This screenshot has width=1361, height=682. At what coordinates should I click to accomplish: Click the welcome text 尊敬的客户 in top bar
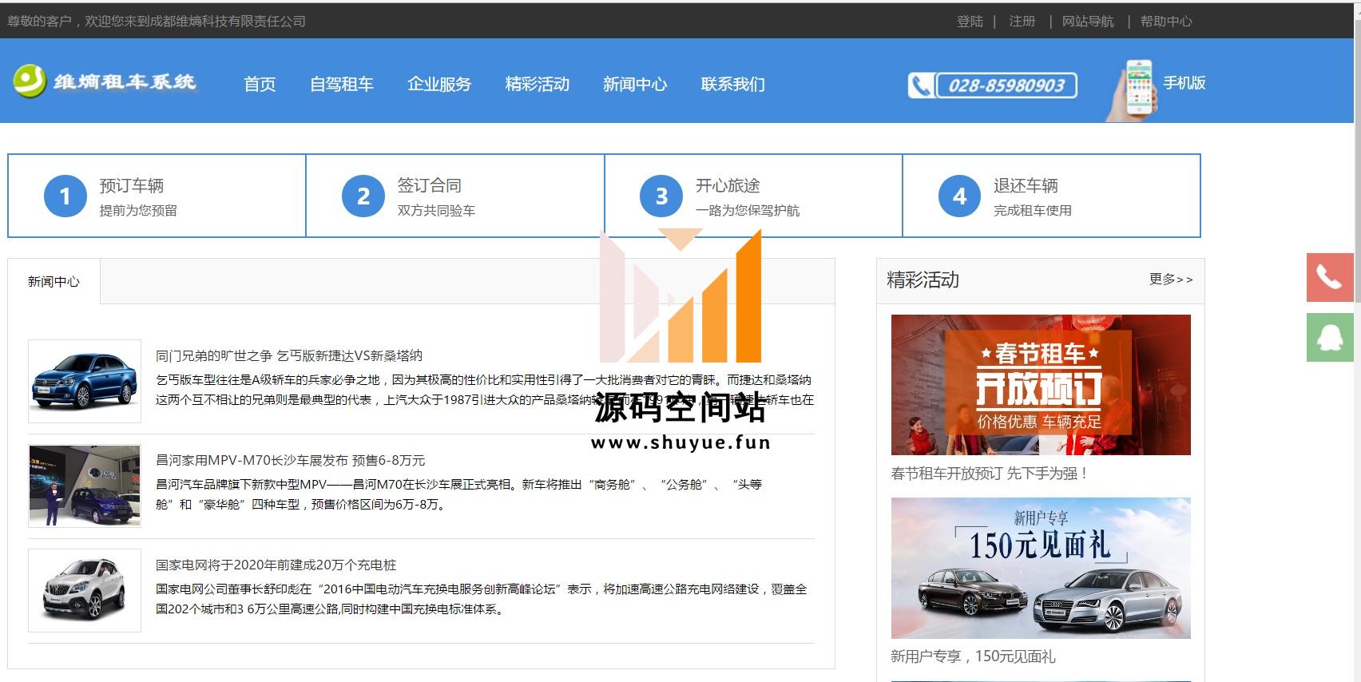point(157,22)
